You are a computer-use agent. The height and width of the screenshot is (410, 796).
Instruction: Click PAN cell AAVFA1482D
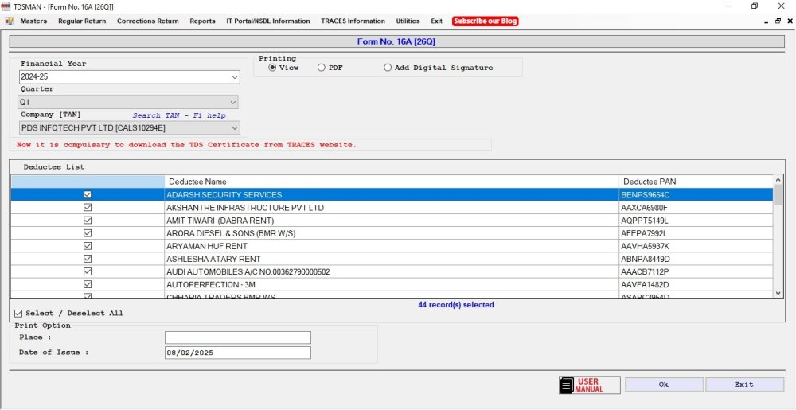[x=696, y=284]
